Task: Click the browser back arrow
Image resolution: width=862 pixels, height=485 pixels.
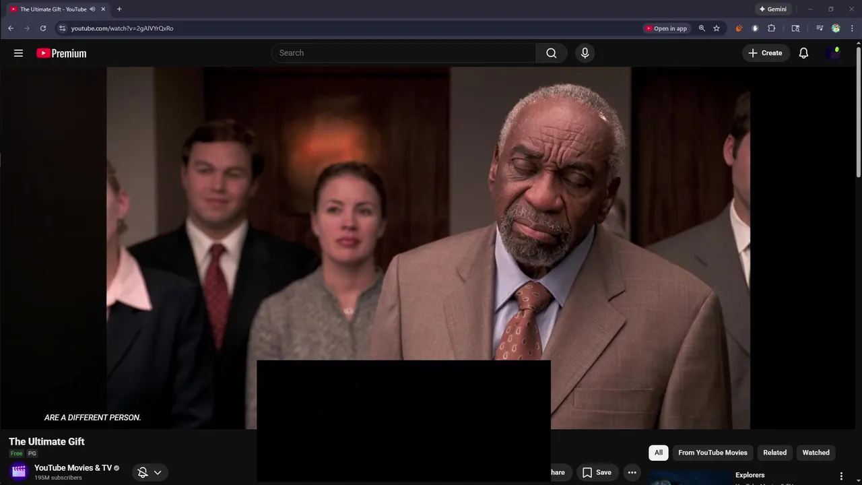Action: pyautogui.click(x=11, y=28)
